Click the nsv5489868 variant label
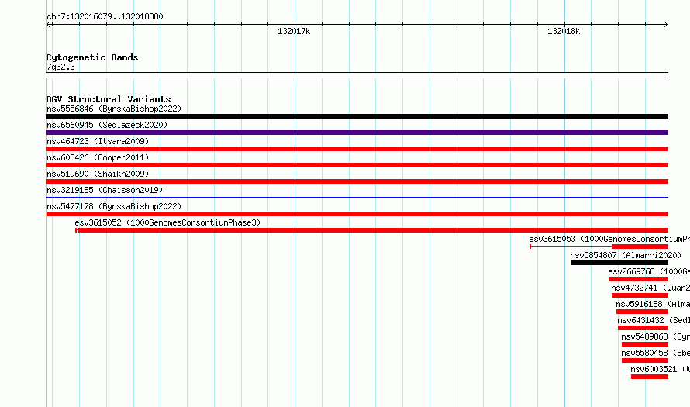This screenshot has height=407, width=690. click(656, 336)
